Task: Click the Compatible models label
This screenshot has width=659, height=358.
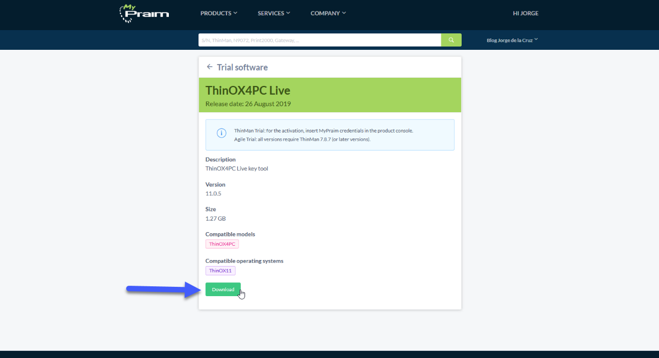Action: tap(230, 234)
